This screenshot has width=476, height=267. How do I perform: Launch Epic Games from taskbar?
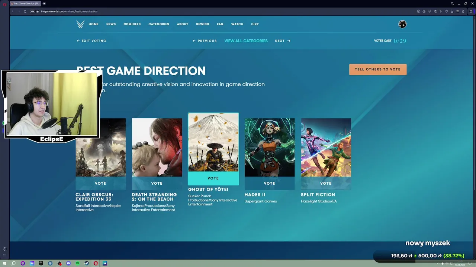(41, 263)
